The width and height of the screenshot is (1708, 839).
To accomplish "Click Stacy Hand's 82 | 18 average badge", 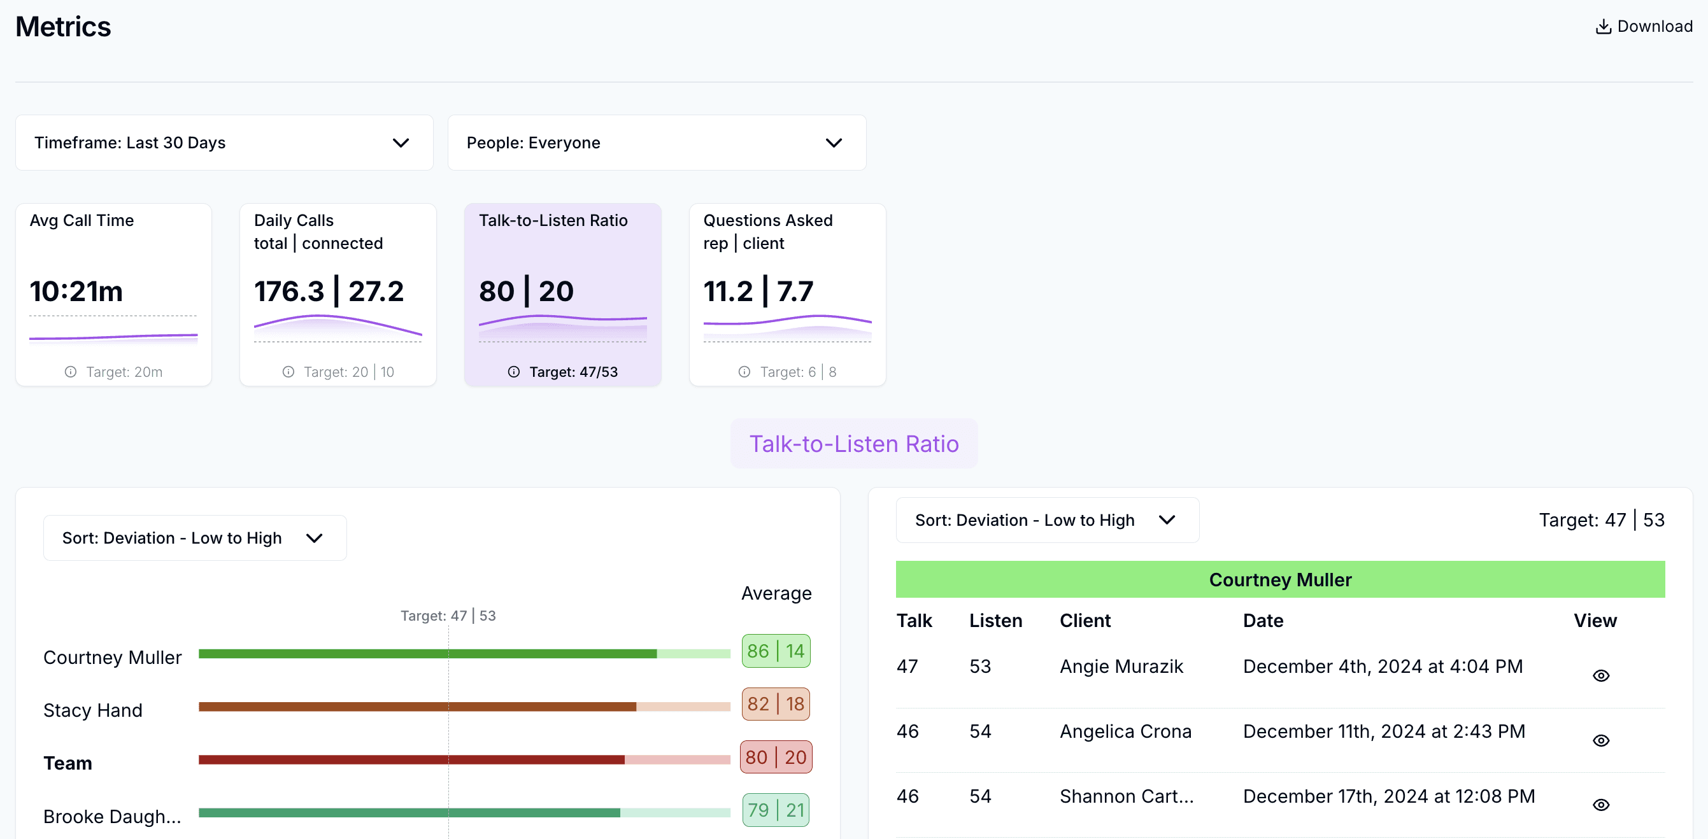I will [x=775, y=704].
